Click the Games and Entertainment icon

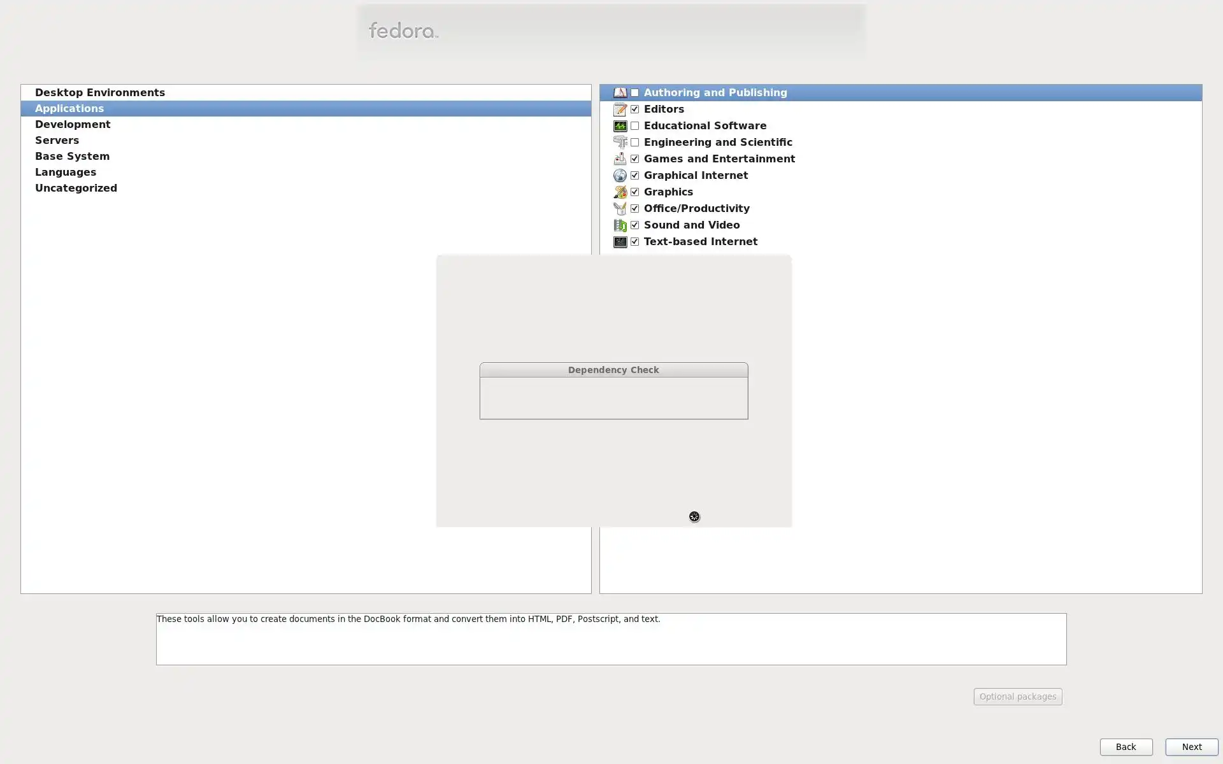620,159
